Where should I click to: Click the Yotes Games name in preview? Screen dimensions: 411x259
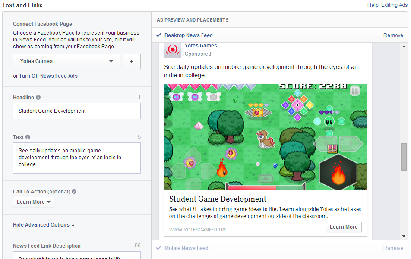coord(201,46)
